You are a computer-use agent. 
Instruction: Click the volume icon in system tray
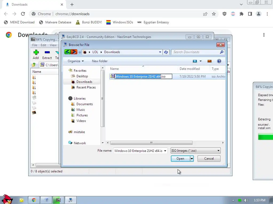(246, 200)
